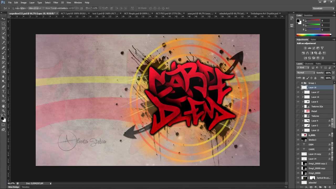Image resolution: width=336 pixels, height=189 pixels.
Task: Select the Clone Stamp tool
Action: tap(3, 57)
